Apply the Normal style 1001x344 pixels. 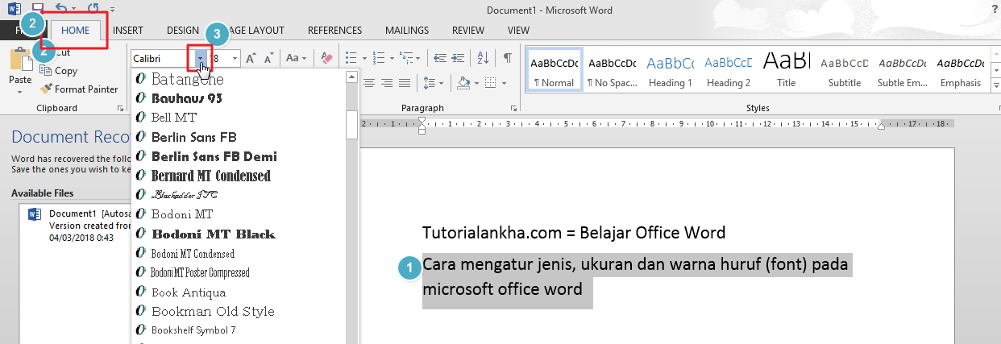point(554,71)
